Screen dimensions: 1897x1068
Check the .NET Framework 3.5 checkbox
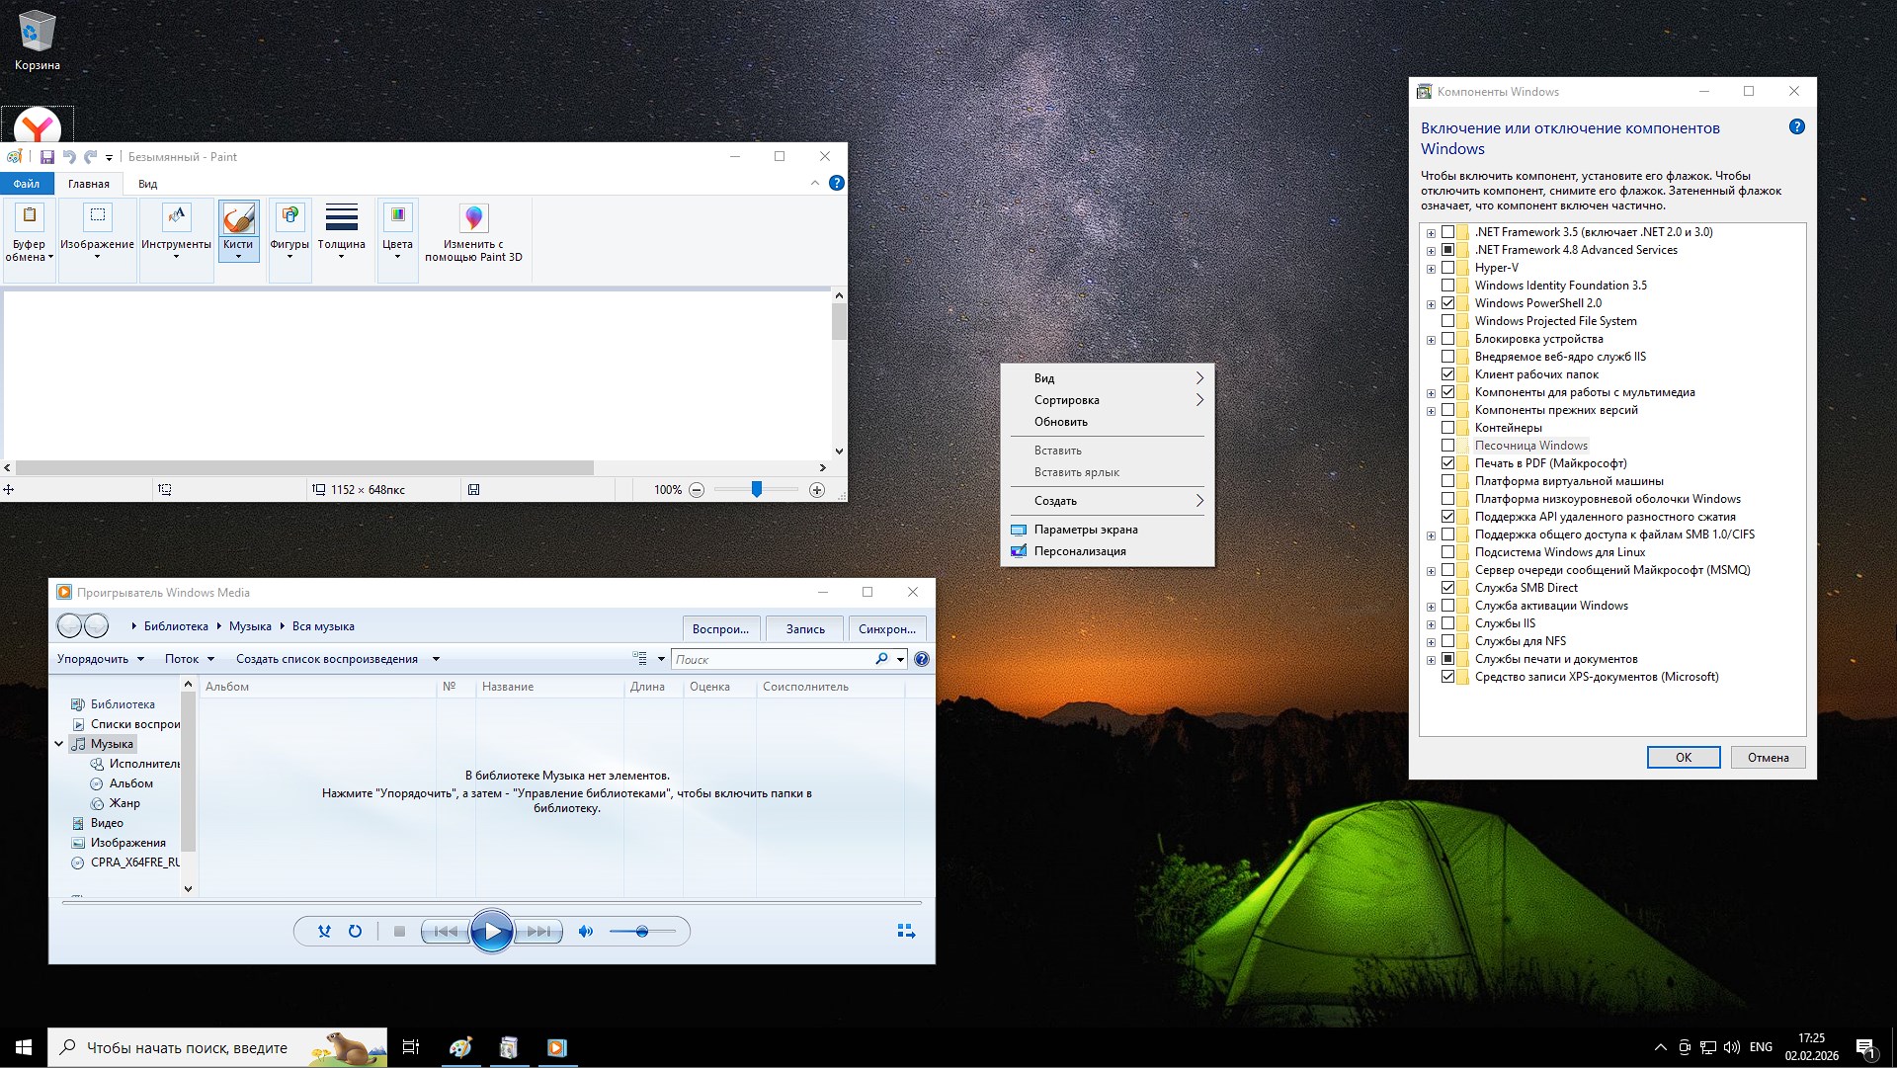(1449, 232)
